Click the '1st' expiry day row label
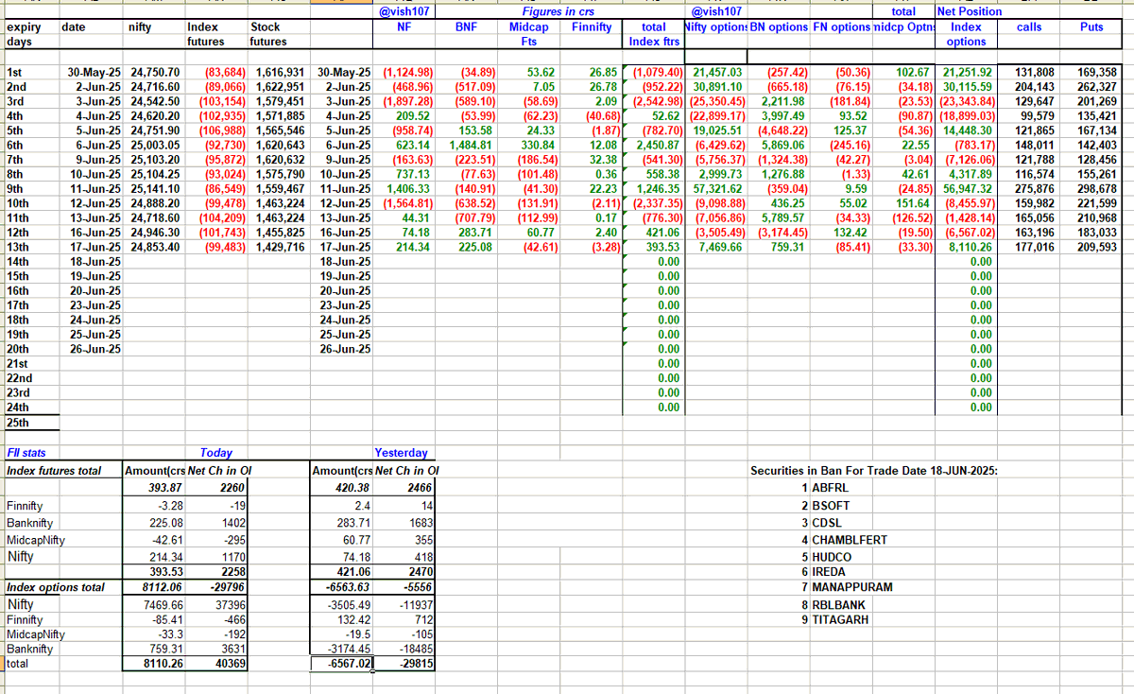The width and height of the screenshot is (1134, 694). click(14, 72)
